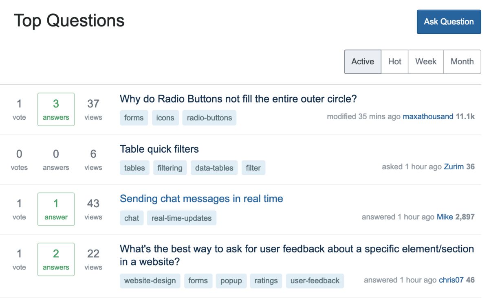Screen dimensions: 489x298
Task: View the 3 answers box
Action: 56,109
